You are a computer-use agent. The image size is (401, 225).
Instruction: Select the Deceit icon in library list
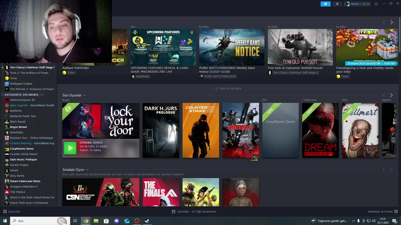(7, 170)
